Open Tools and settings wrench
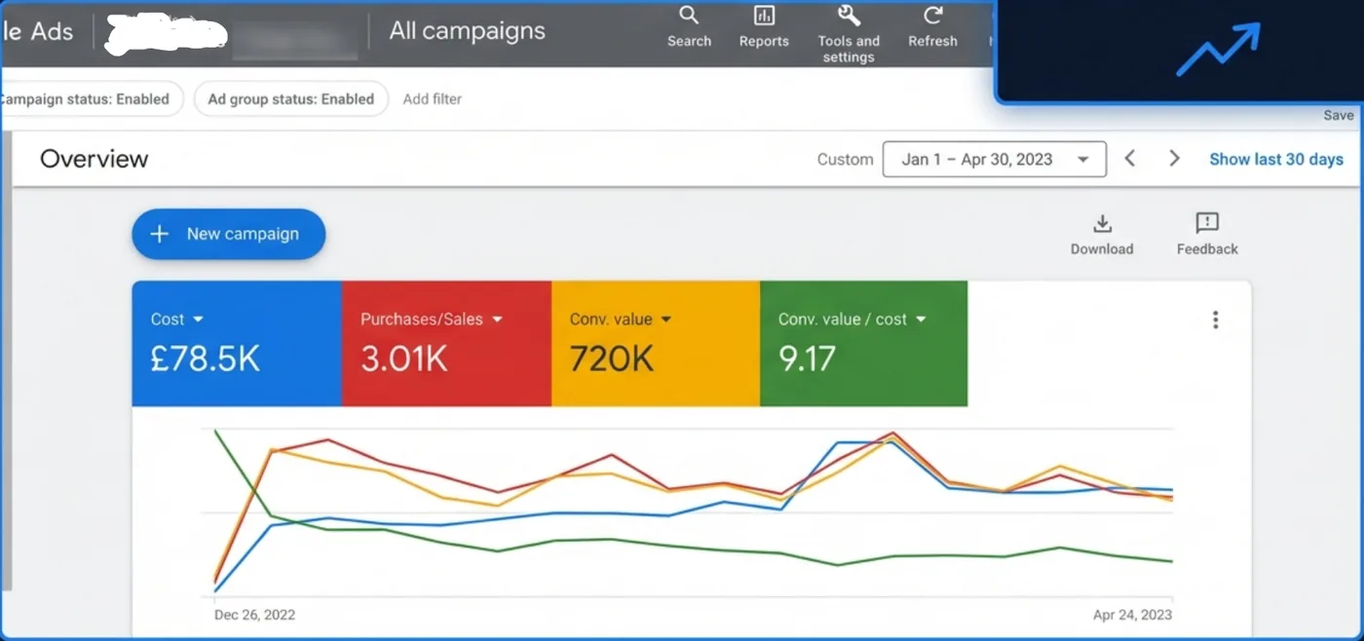Viewport: 1364px width, 641px height. pyautogui.click(x=849, y=33)
